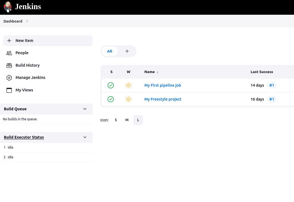Set icon size to L
This screenshot has width=294, height=202.
tap(138, 120)
